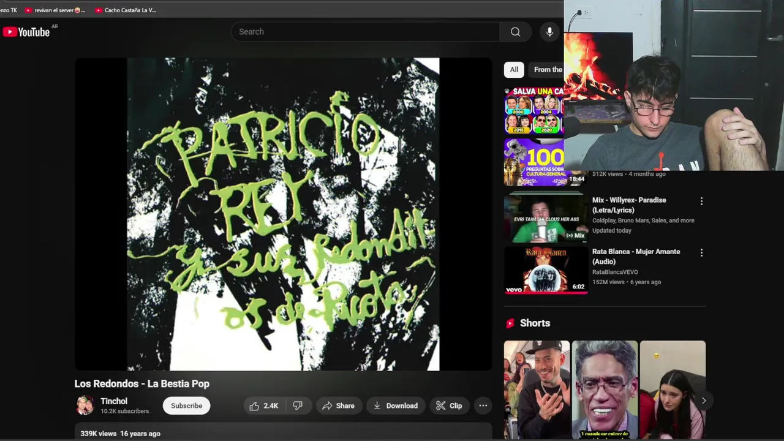The image size is (784, 441).
Task: Dislike the video with thumbs down
Action: pos(298,405)
